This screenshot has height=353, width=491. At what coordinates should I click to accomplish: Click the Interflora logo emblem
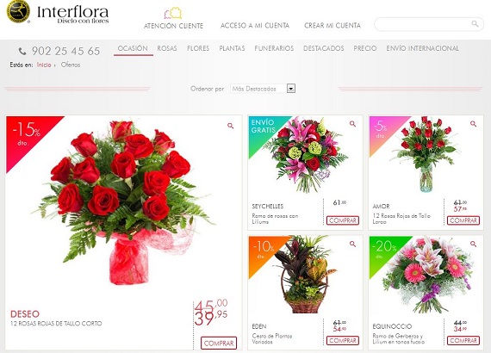[18, 11]
